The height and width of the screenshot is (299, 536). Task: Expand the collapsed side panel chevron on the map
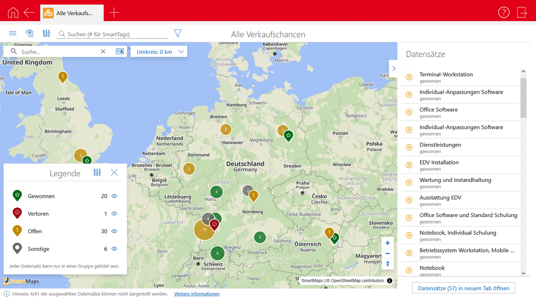tap(394, 68)
